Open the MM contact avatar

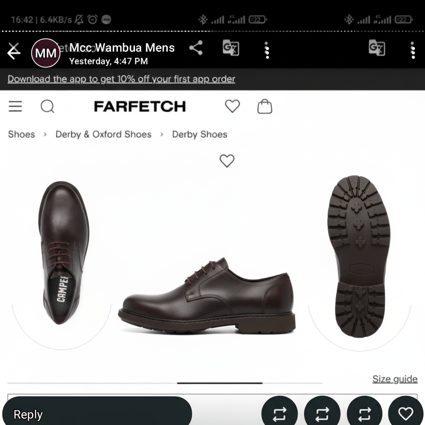[x=46, y=53]
